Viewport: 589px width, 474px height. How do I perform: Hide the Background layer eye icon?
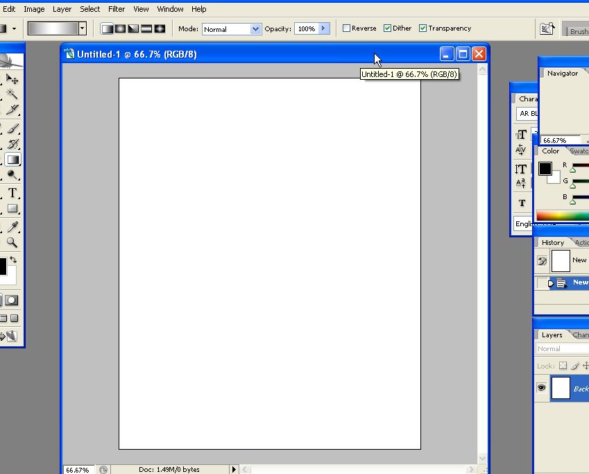pyautogui.click(x=541, y=389)
